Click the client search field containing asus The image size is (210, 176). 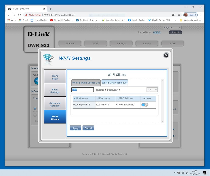click(x=82, y=90)
